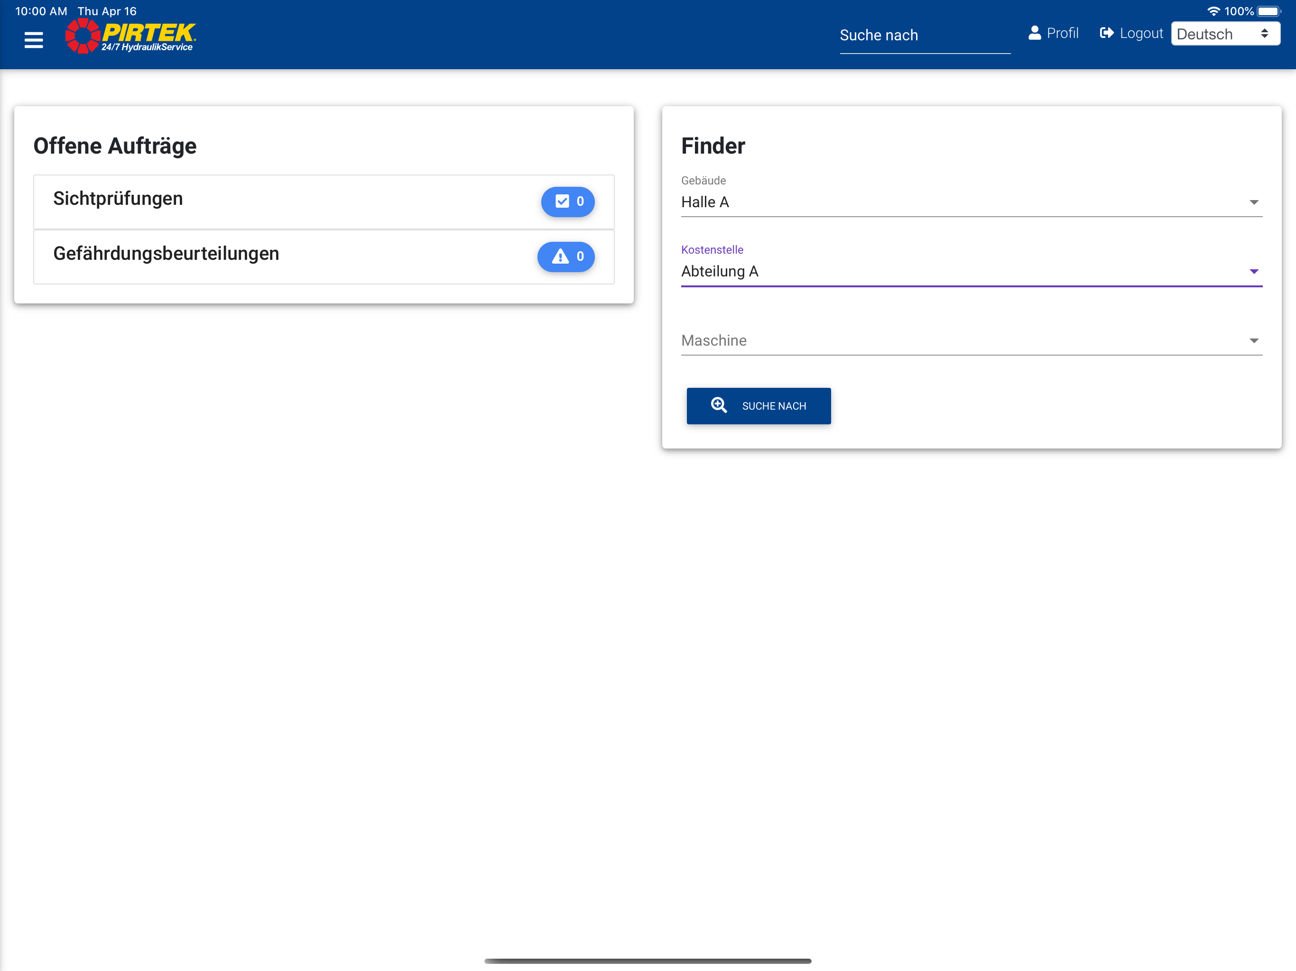Screen dimensions: 1296x971
Task: Click the Maschine dropdown arrow
Action: pyautogui.click(x=1253, y=340)
